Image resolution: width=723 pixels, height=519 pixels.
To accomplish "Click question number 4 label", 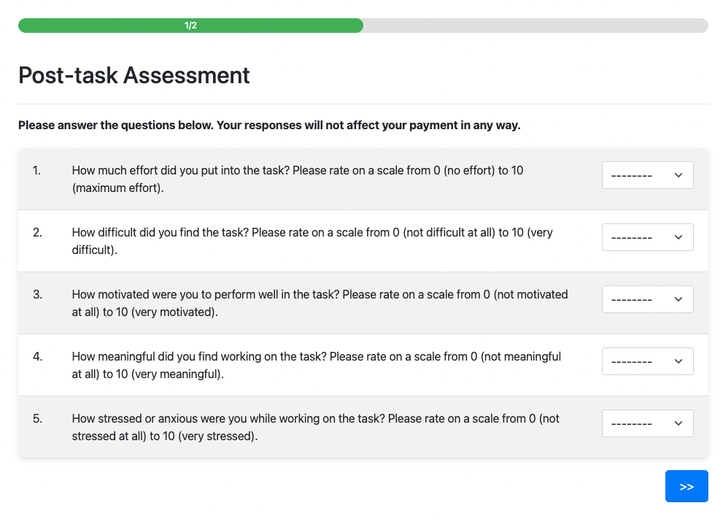I will (x=37, y=357).
